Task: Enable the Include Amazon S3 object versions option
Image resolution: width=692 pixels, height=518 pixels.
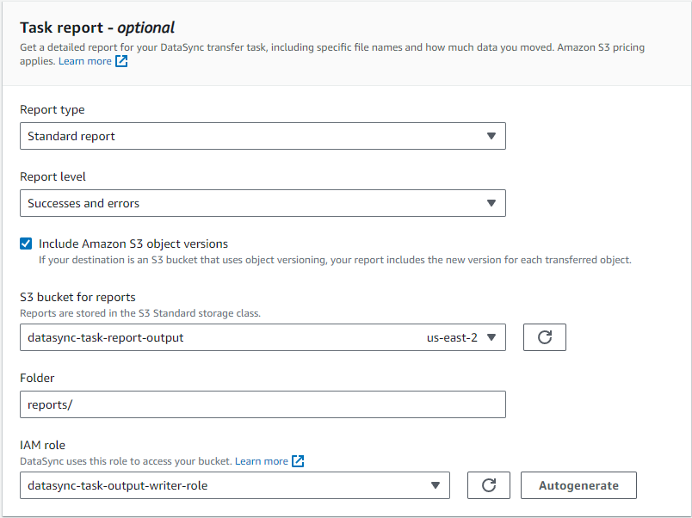Action: click(25, 244)
